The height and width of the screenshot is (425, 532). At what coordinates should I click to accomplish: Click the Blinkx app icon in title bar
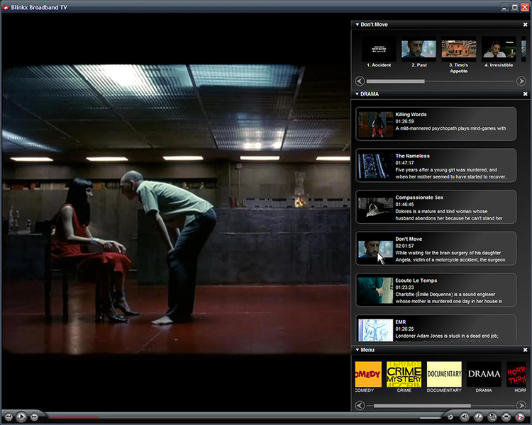click(x=6, y=7)
